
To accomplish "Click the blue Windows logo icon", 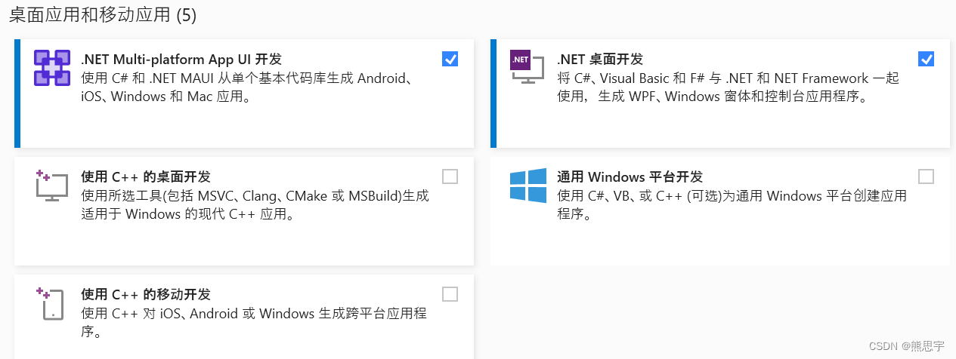I will pos(528,186).
